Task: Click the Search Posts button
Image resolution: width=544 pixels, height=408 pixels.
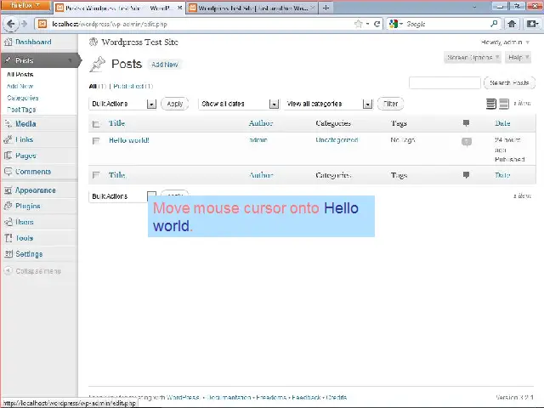Action: point(509,83)
